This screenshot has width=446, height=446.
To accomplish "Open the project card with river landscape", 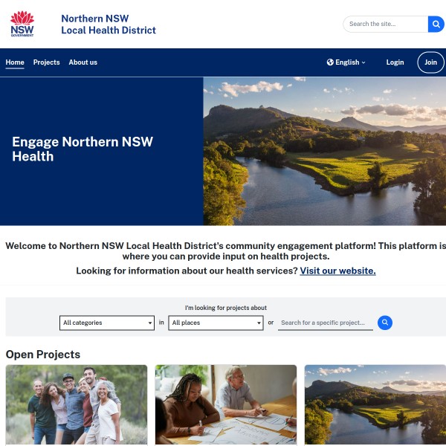I will click(x=375, y=405).
